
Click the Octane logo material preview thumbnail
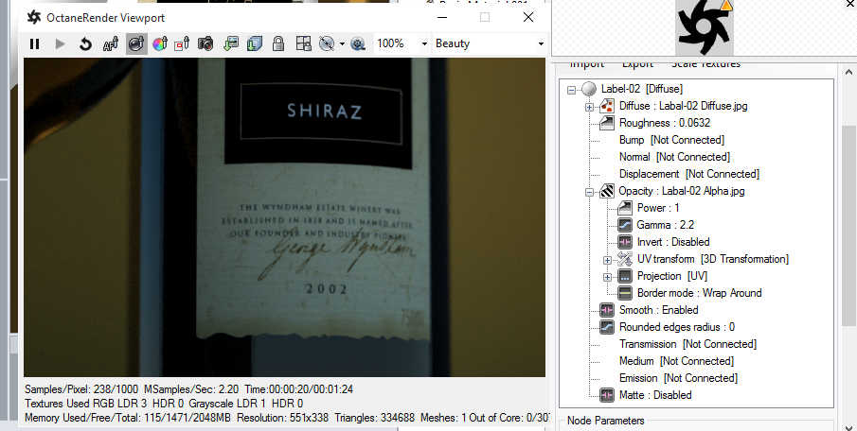coord(704,26)
